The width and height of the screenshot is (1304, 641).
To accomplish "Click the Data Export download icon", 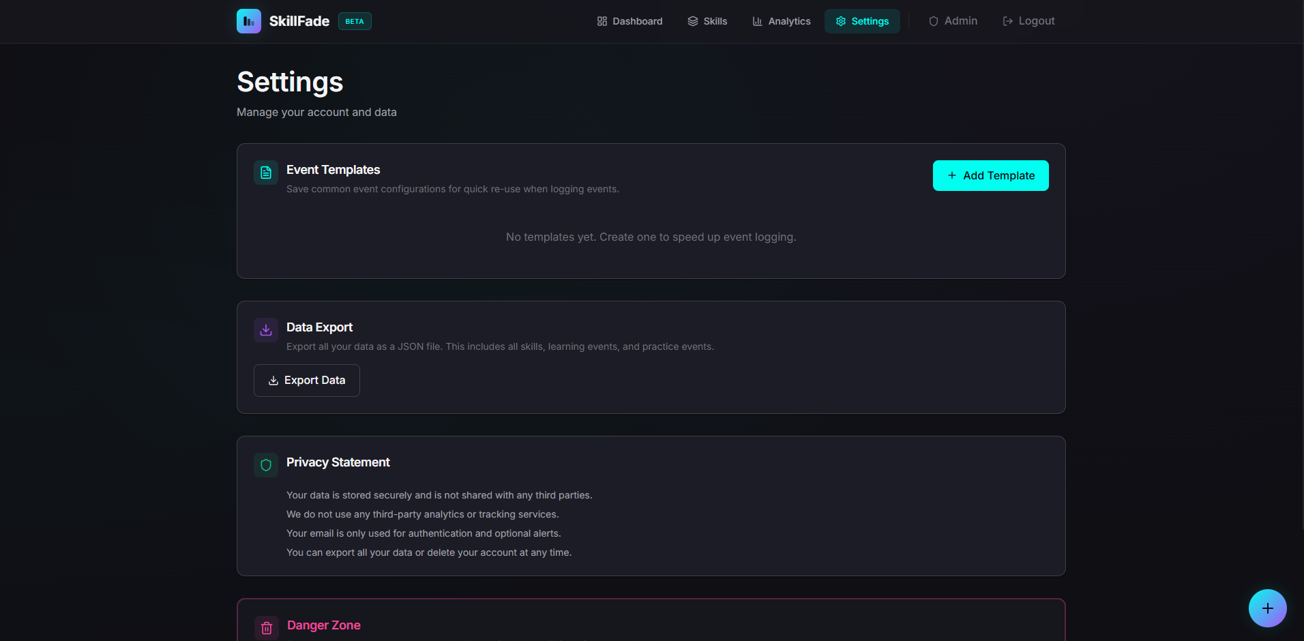I will coord(265,329).
